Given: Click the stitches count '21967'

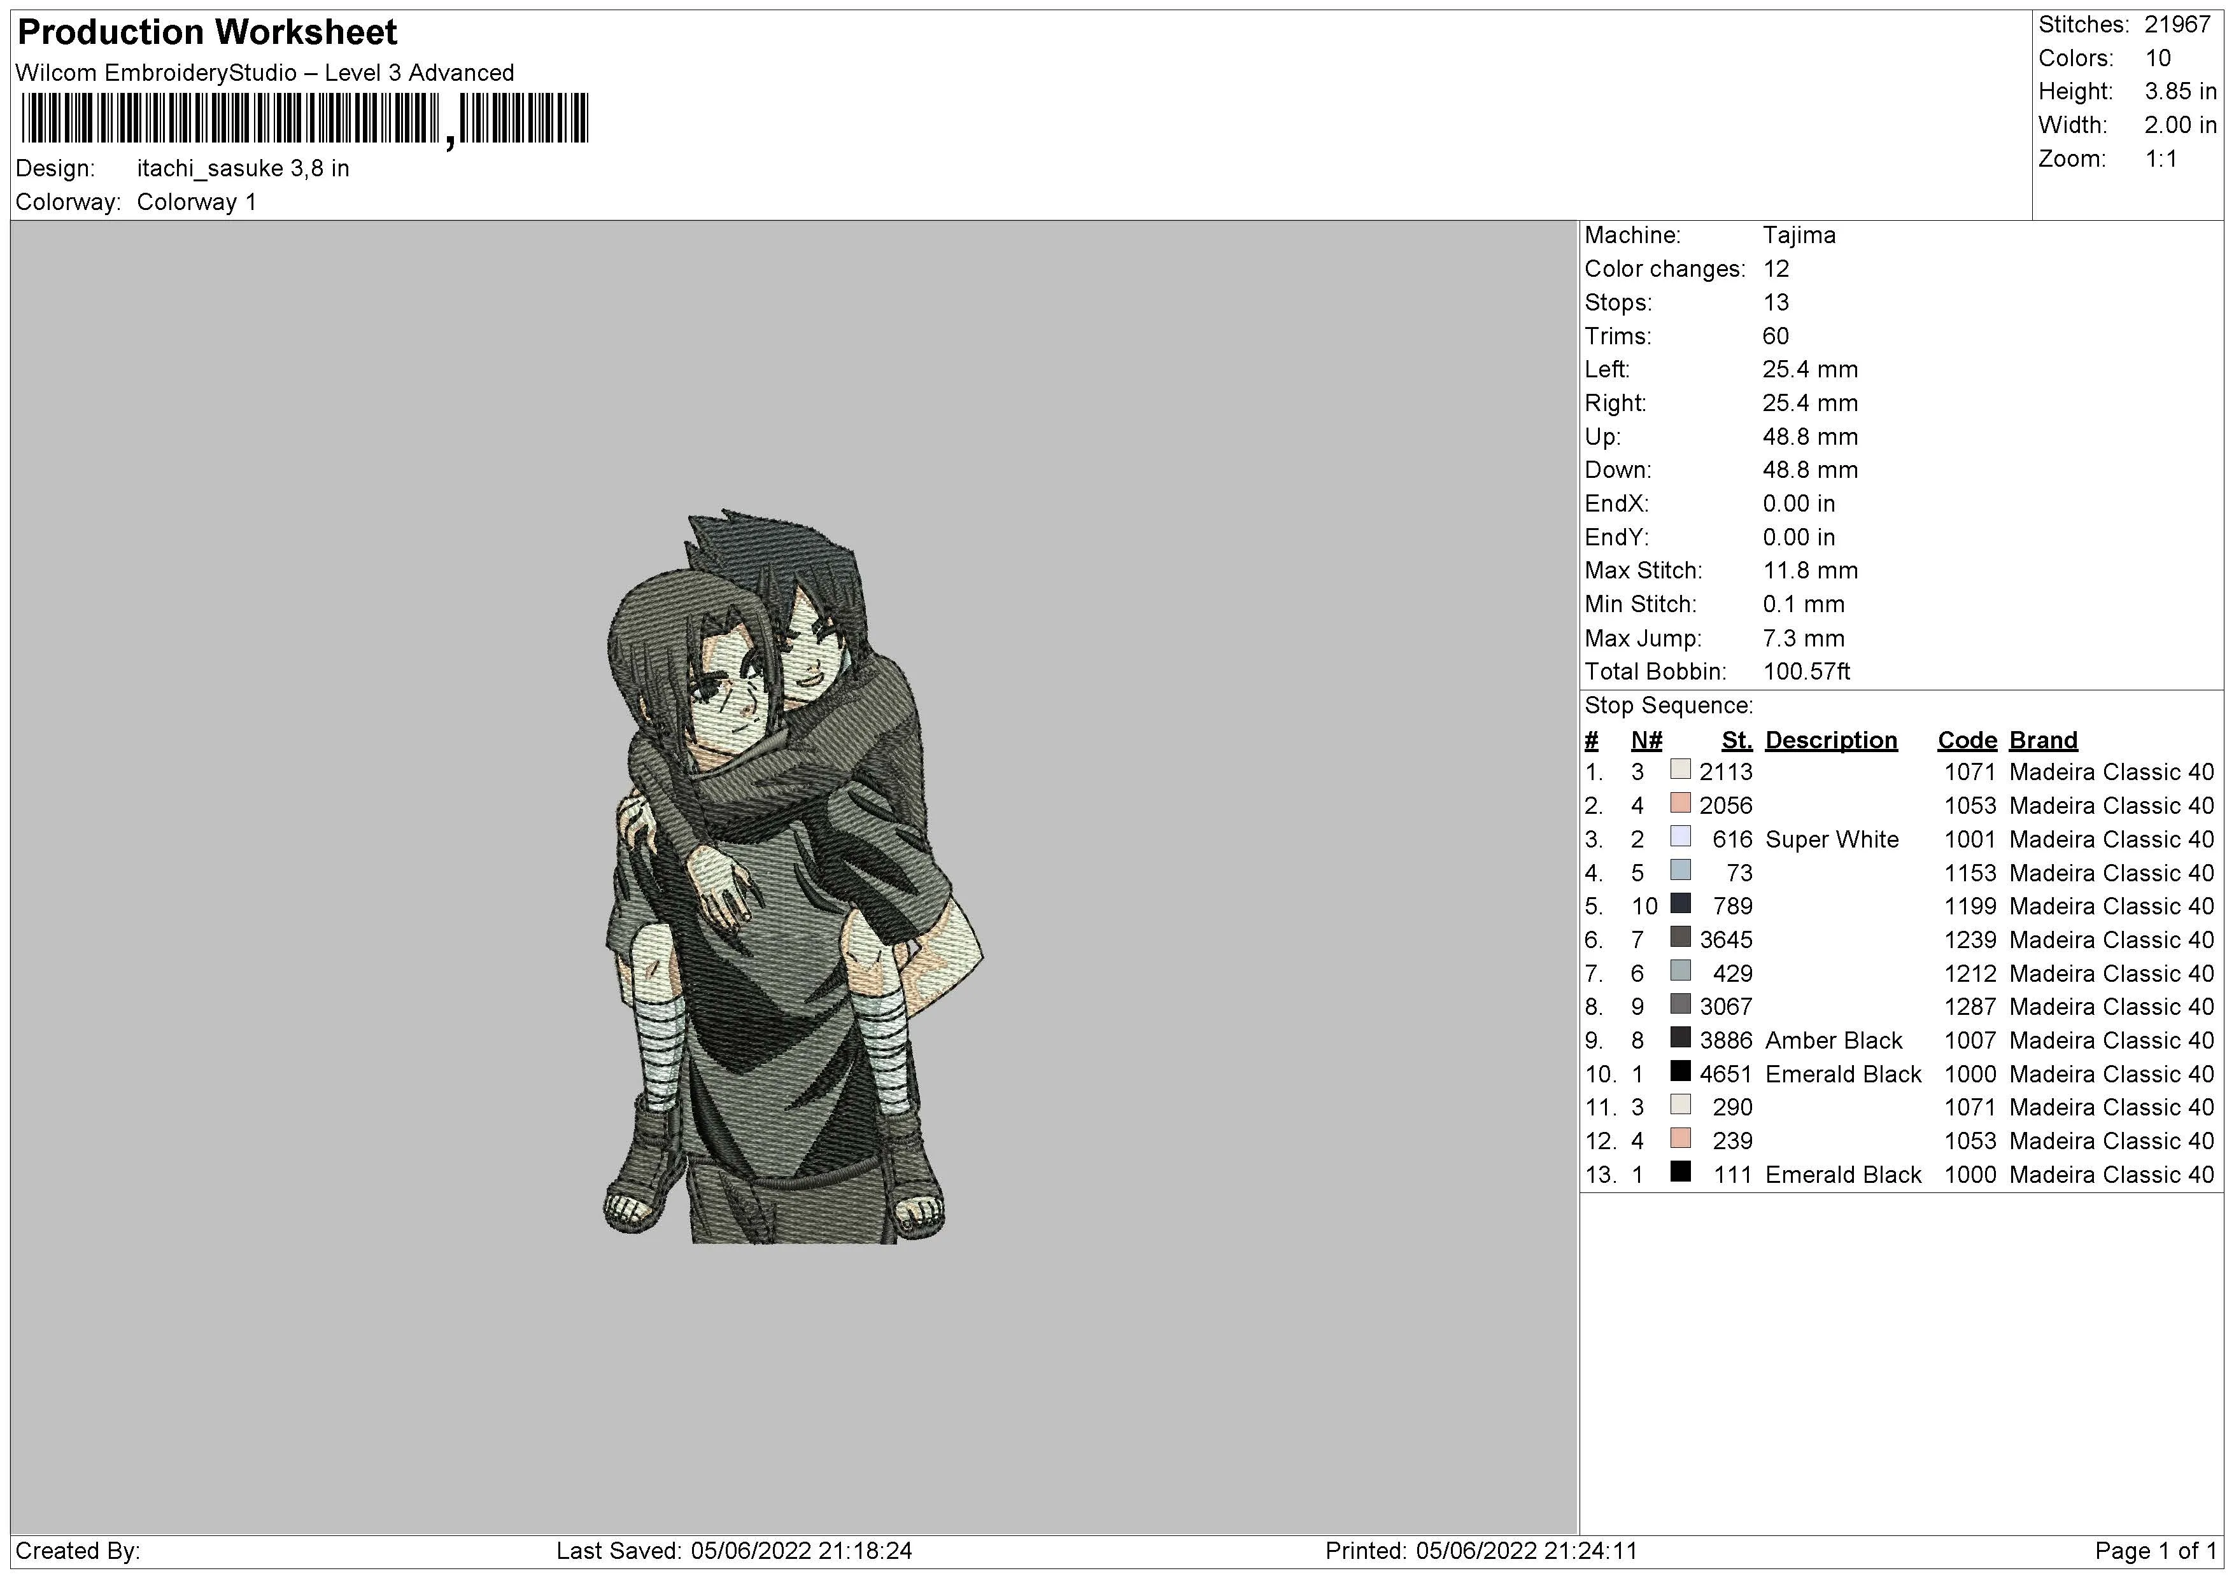Looking at the screenshot, I should coord(2177,25).
